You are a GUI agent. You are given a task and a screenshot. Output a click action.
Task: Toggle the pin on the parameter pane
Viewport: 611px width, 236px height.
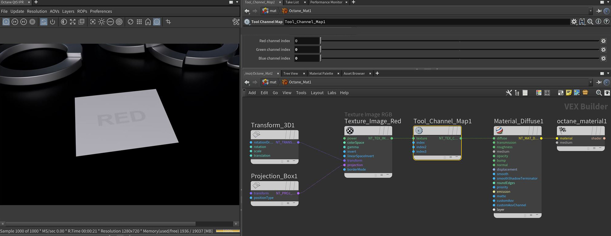(x=599, y=11)
